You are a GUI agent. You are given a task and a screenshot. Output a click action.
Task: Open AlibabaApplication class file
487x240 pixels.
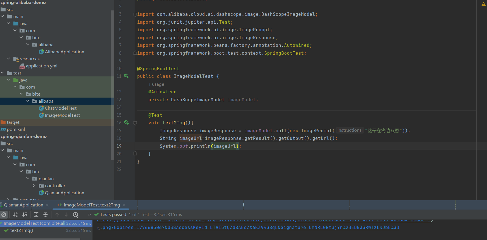(64, 52)
